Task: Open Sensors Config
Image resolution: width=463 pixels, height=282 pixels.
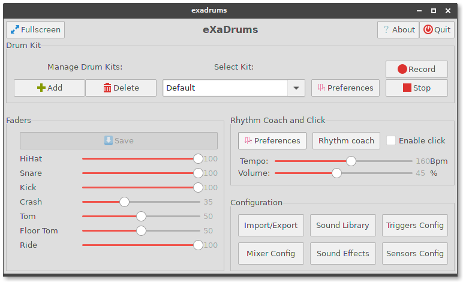Action: click(x=415, y=253)
